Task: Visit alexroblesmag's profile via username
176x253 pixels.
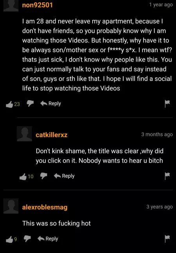Action: [x=45, y=207]
